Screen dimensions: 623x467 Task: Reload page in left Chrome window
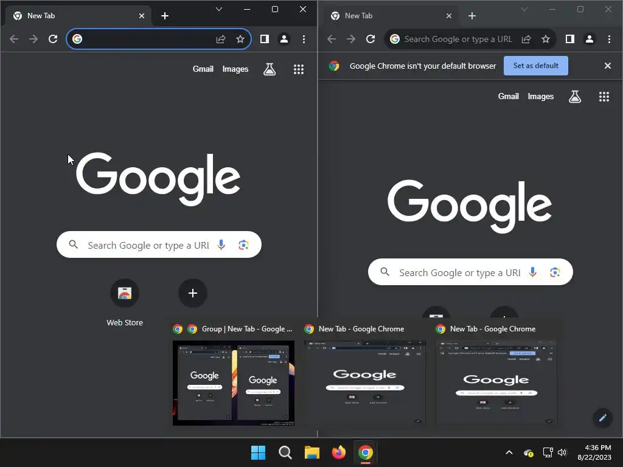point(53,39)
